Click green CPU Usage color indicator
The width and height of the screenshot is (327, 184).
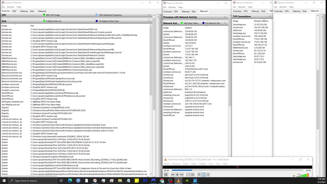44,15
